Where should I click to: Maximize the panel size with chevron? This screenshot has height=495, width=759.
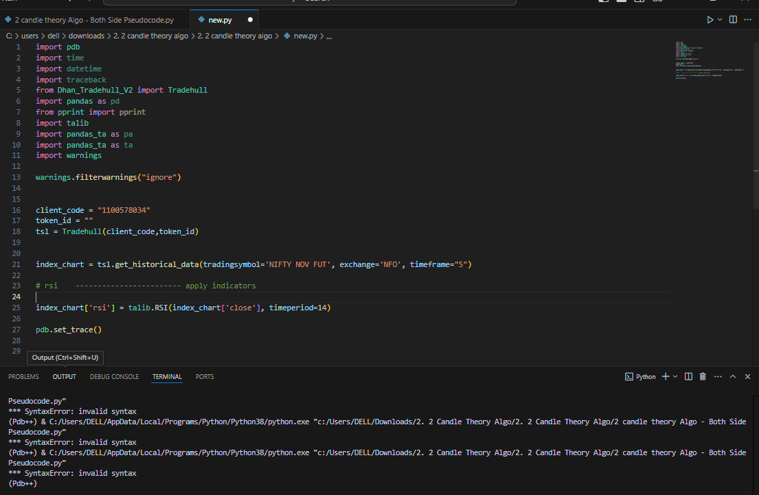point(733,376)
